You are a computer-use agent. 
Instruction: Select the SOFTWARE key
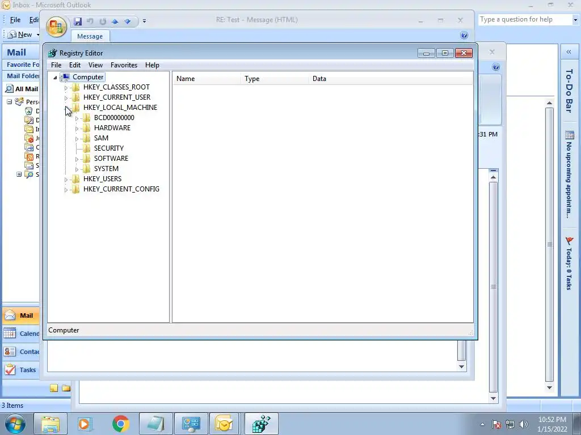click(x=111, y=159)
